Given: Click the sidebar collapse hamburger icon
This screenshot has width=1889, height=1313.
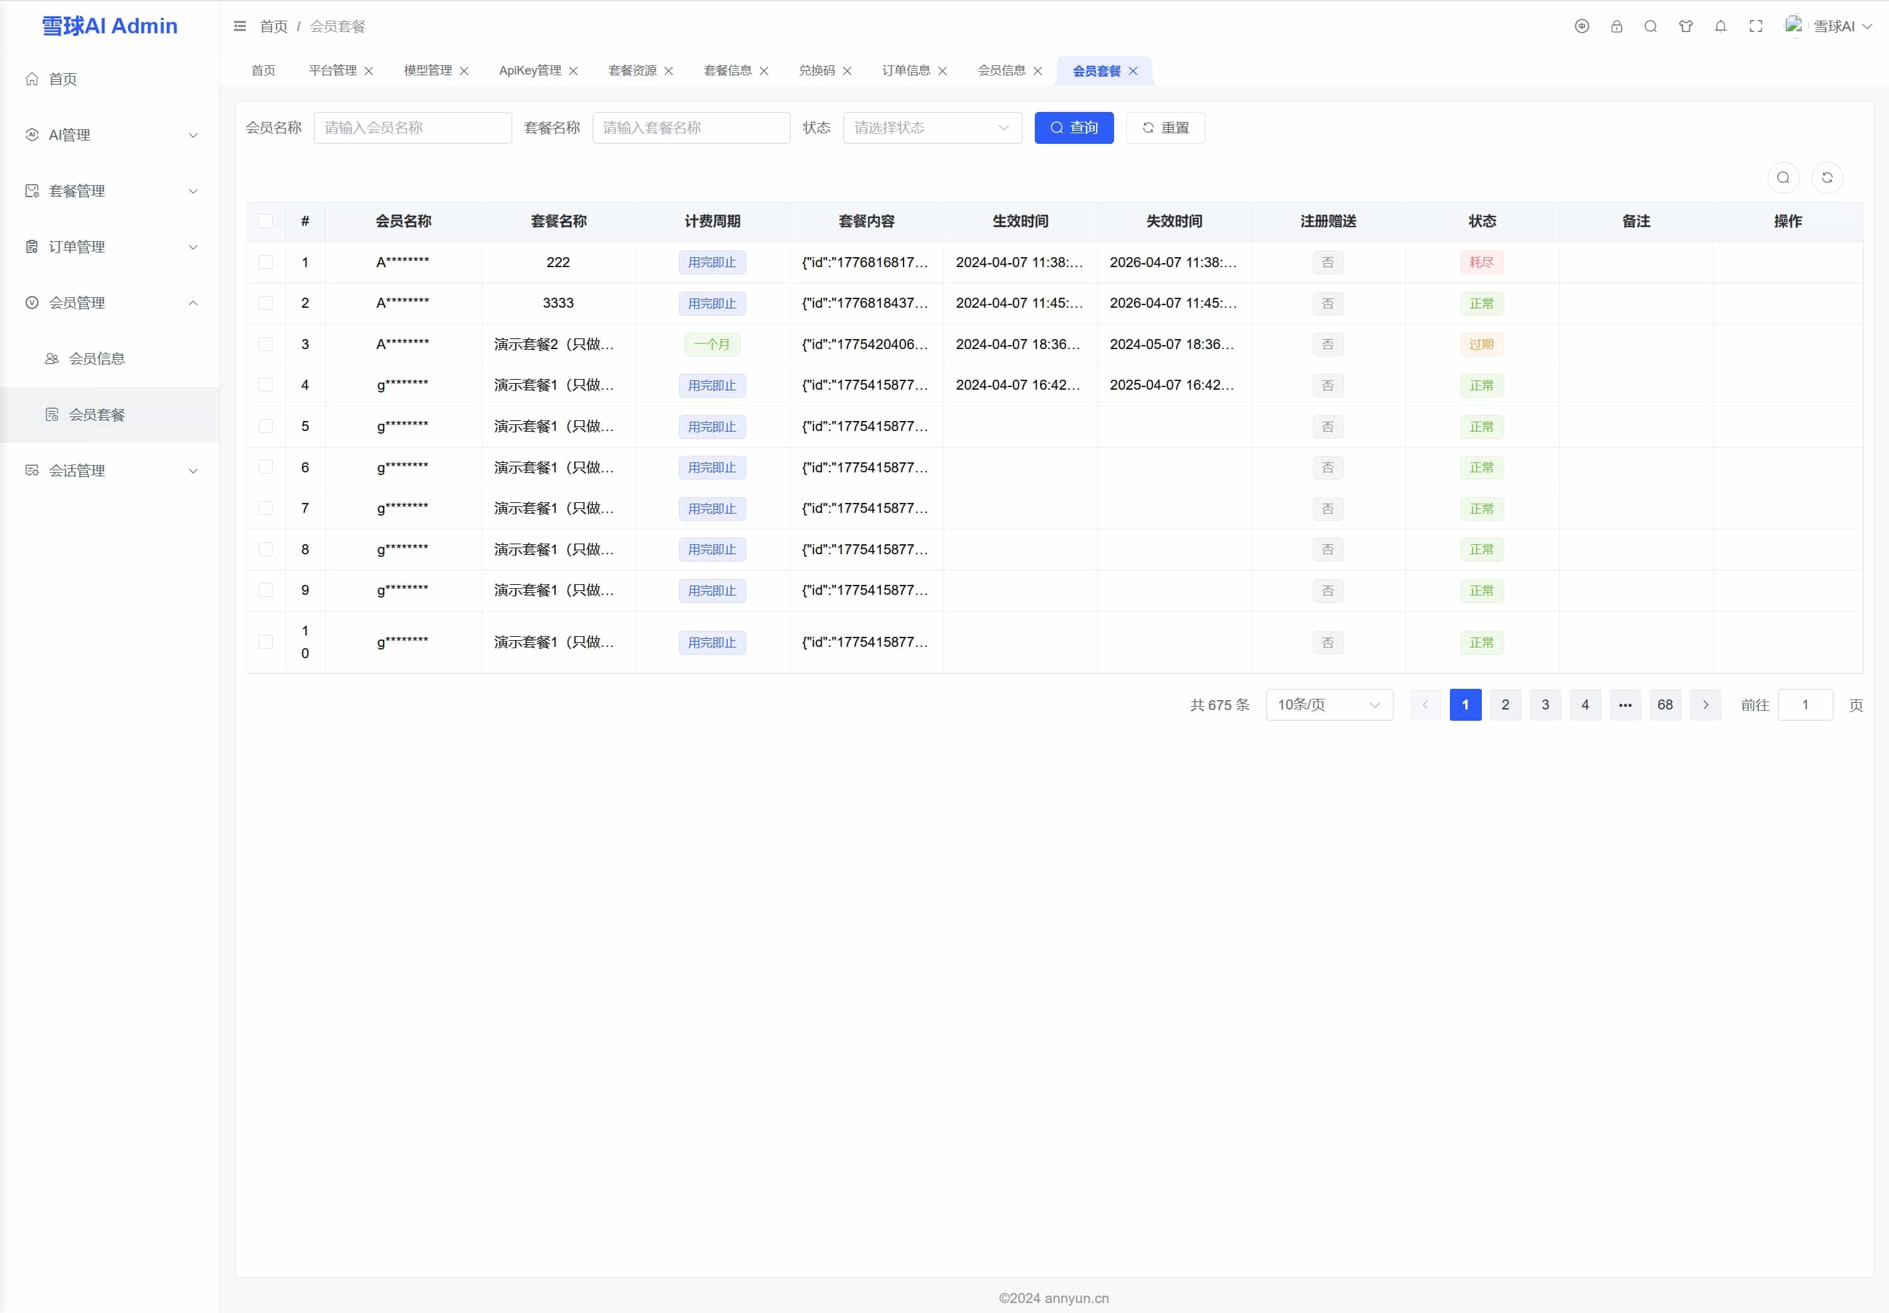Looking at the screenshot, I should tap(239, 27).
